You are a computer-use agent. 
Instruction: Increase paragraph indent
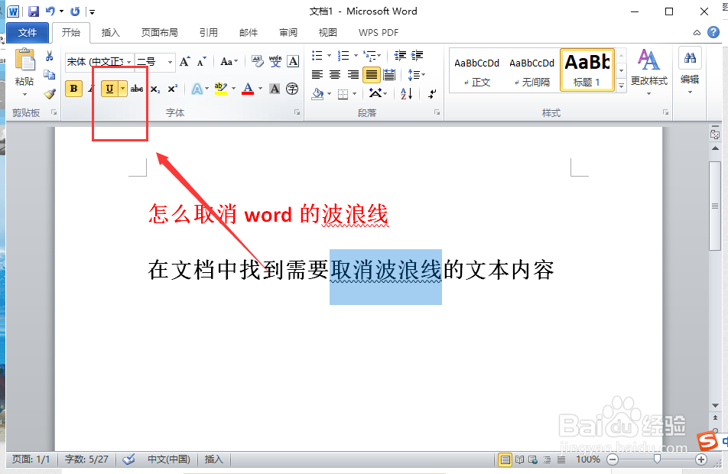(418, 56)
